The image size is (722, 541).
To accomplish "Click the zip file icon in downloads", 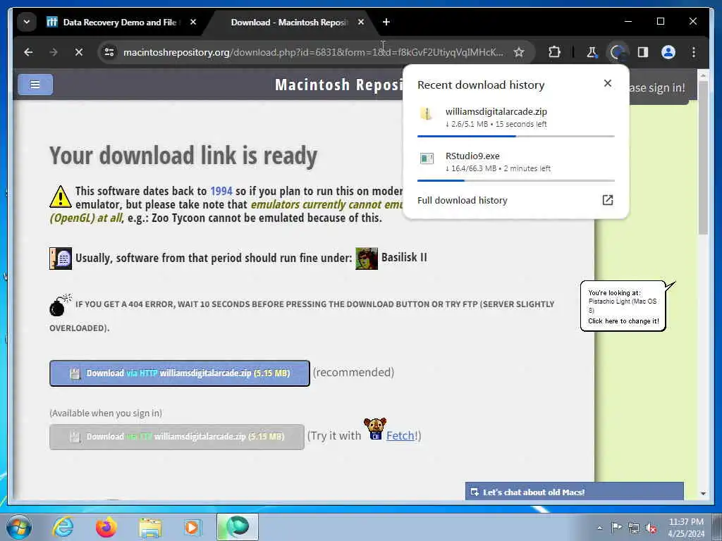I will tap(427, 113).
